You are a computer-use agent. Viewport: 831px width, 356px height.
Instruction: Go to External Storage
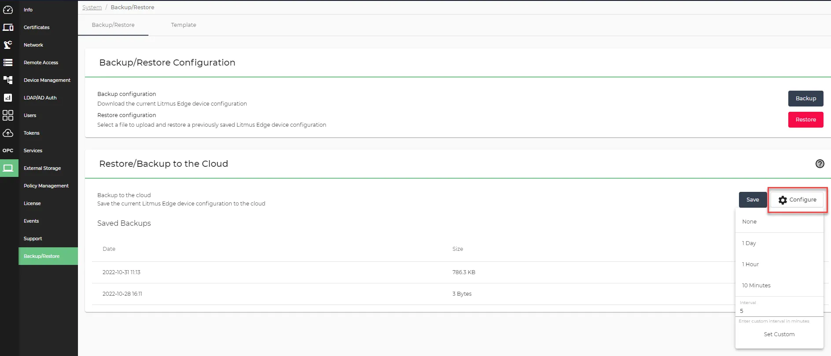pos(42,168)
